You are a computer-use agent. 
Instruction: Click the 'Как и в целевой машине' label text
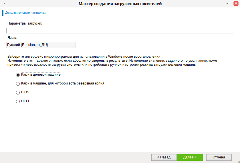pyautogui.click(x=41, y=75)
